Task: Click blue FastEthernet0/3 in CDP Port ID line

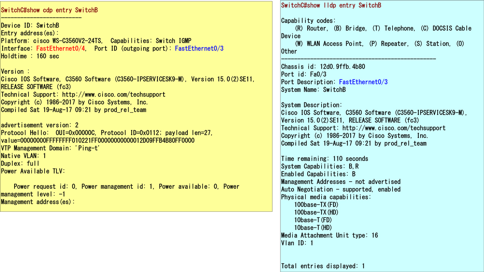Action: coord(199,49)
